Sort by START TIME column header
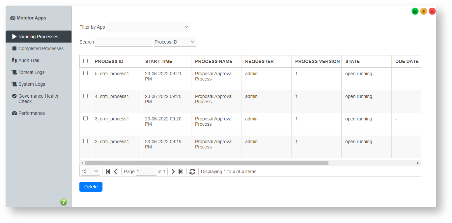Screen dimensions: 452x223 click(159, 61)
